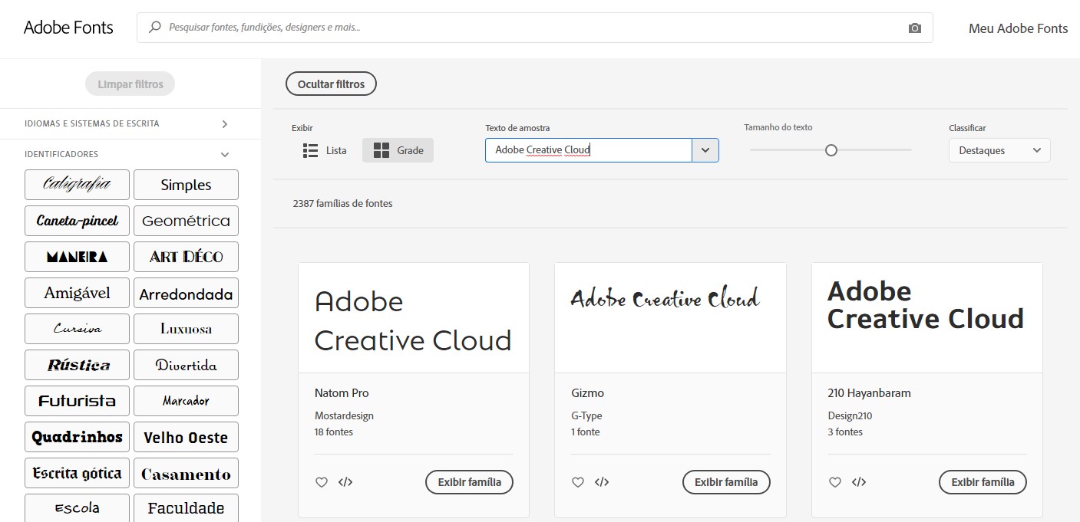Click the '18 fontes' text
The width and height of the screenshot is (1080, 522).
pos(334,432)
